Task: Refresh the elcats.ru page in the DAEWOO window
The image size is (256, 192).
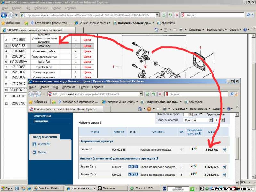Action: 170,15
